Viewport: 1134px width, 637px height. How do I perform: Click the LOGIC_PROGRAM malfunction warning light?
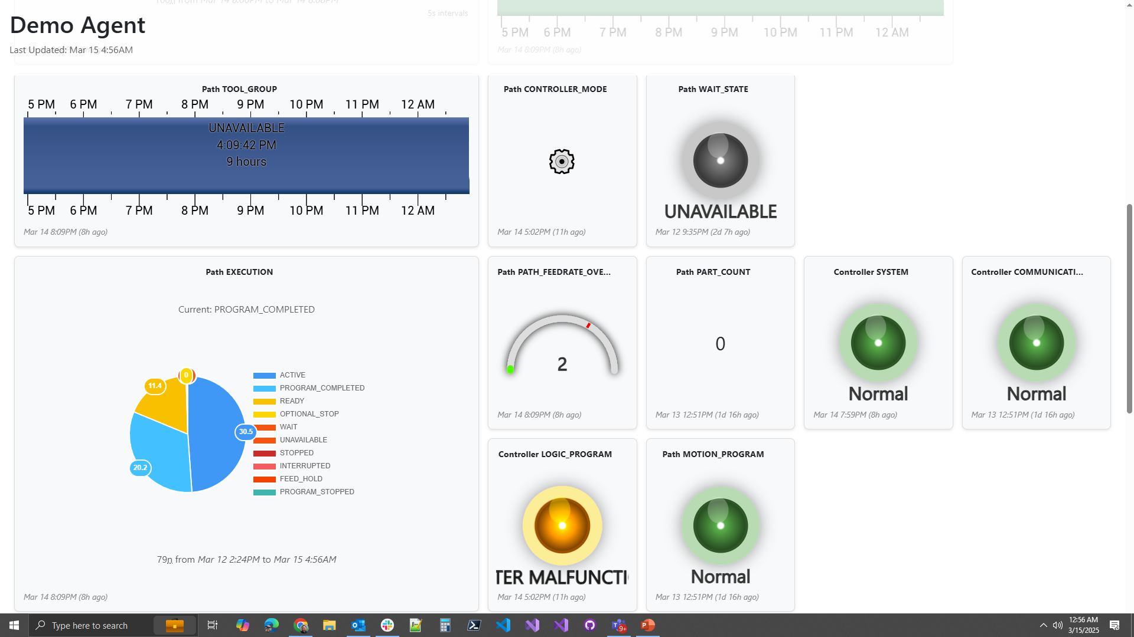562,526
